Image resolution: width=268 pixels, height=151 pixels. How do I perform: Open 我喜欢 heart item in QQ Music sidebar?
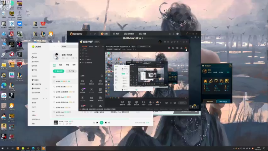coord(36,80)
